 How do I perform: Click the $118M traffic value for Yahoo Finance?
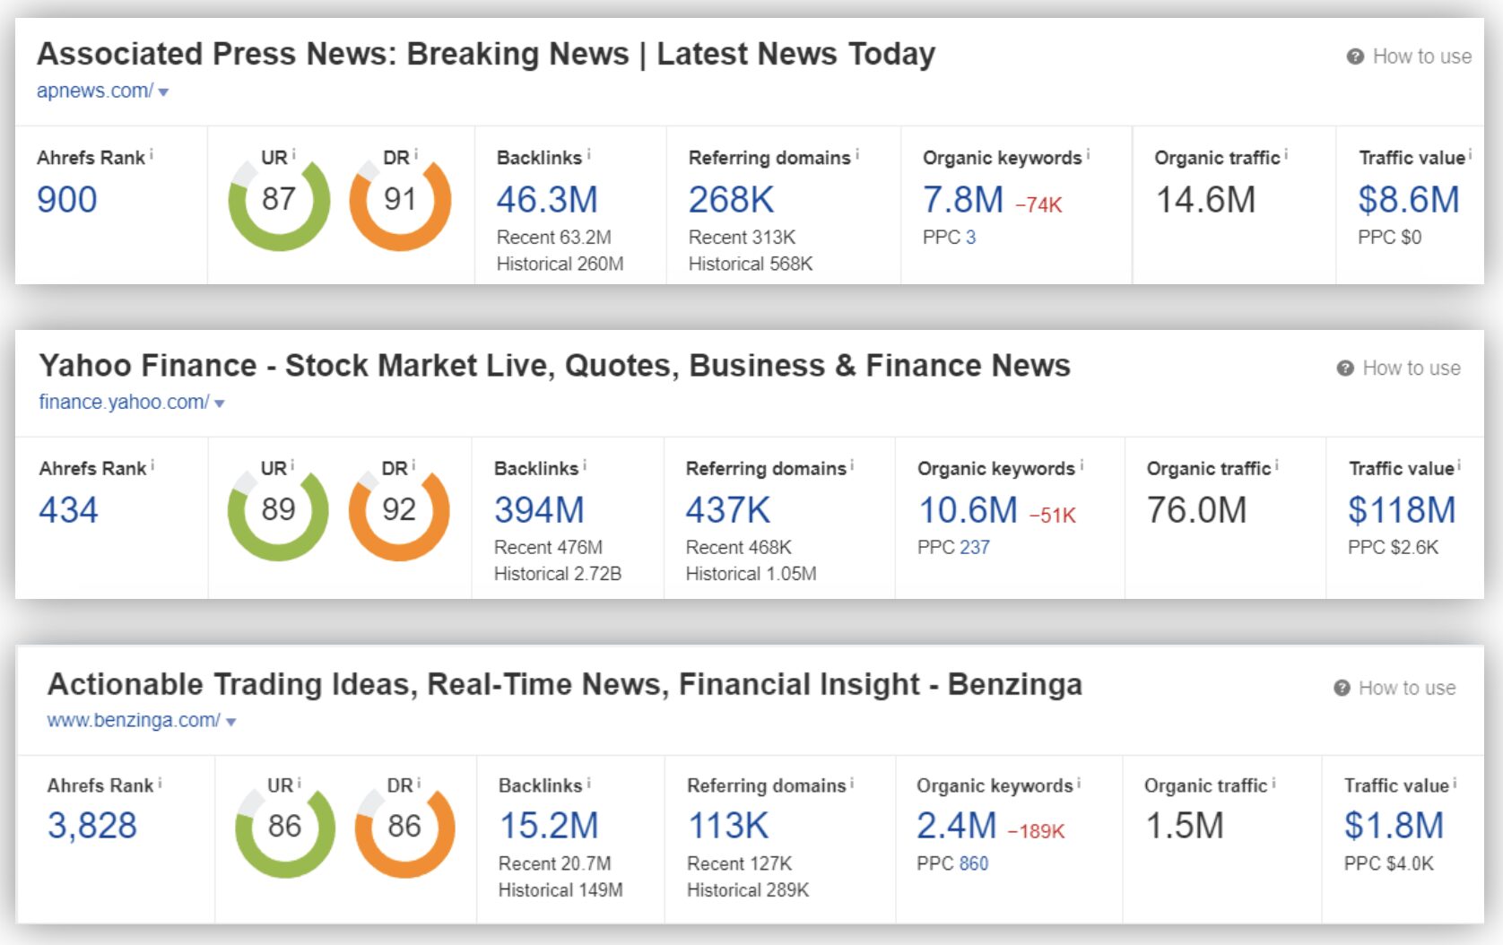coord(1401,510)
